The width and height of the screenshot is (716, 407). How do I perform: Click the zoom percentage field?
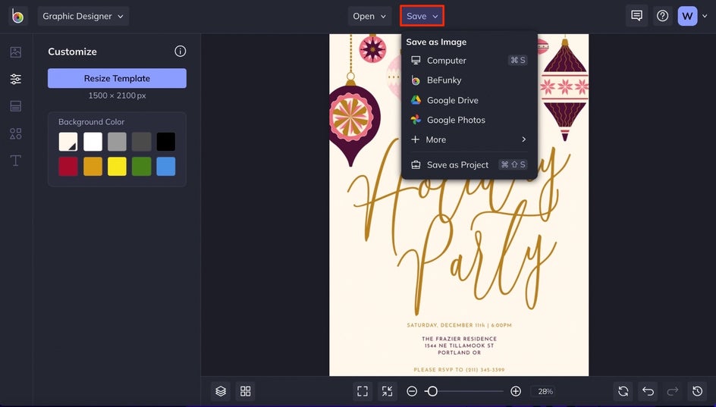click(x=545, y=391)
